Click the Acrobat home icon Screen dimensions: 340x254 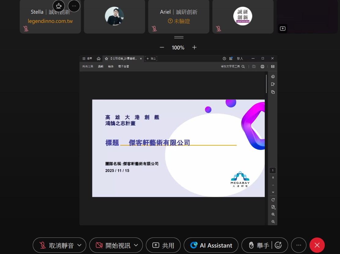(98, 58)
